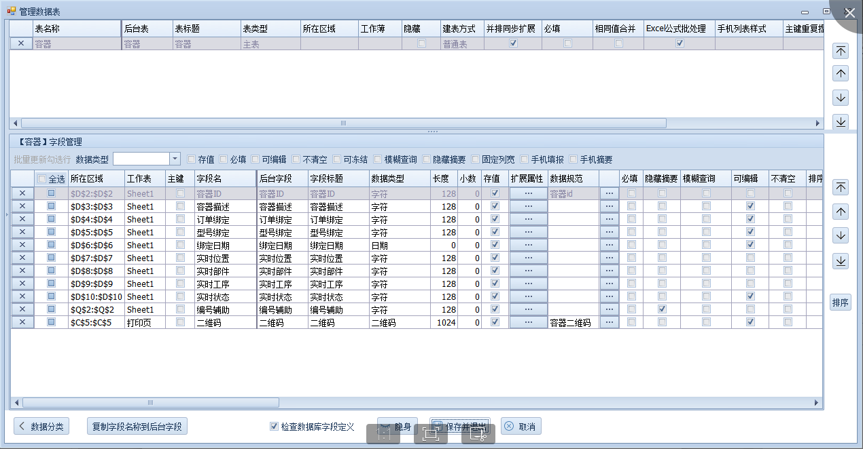Click 复制字段名称到后台字段 button
Screen dimensions: 863x449
[138, 427]
